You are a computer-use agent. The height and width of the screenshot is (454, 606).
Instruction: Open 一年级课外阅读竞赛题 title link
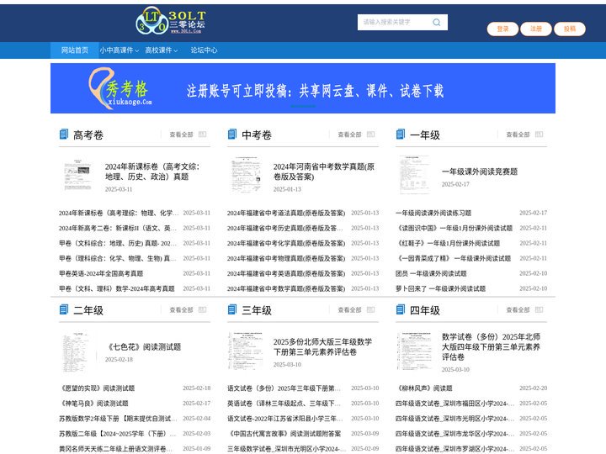coord(480,172)
